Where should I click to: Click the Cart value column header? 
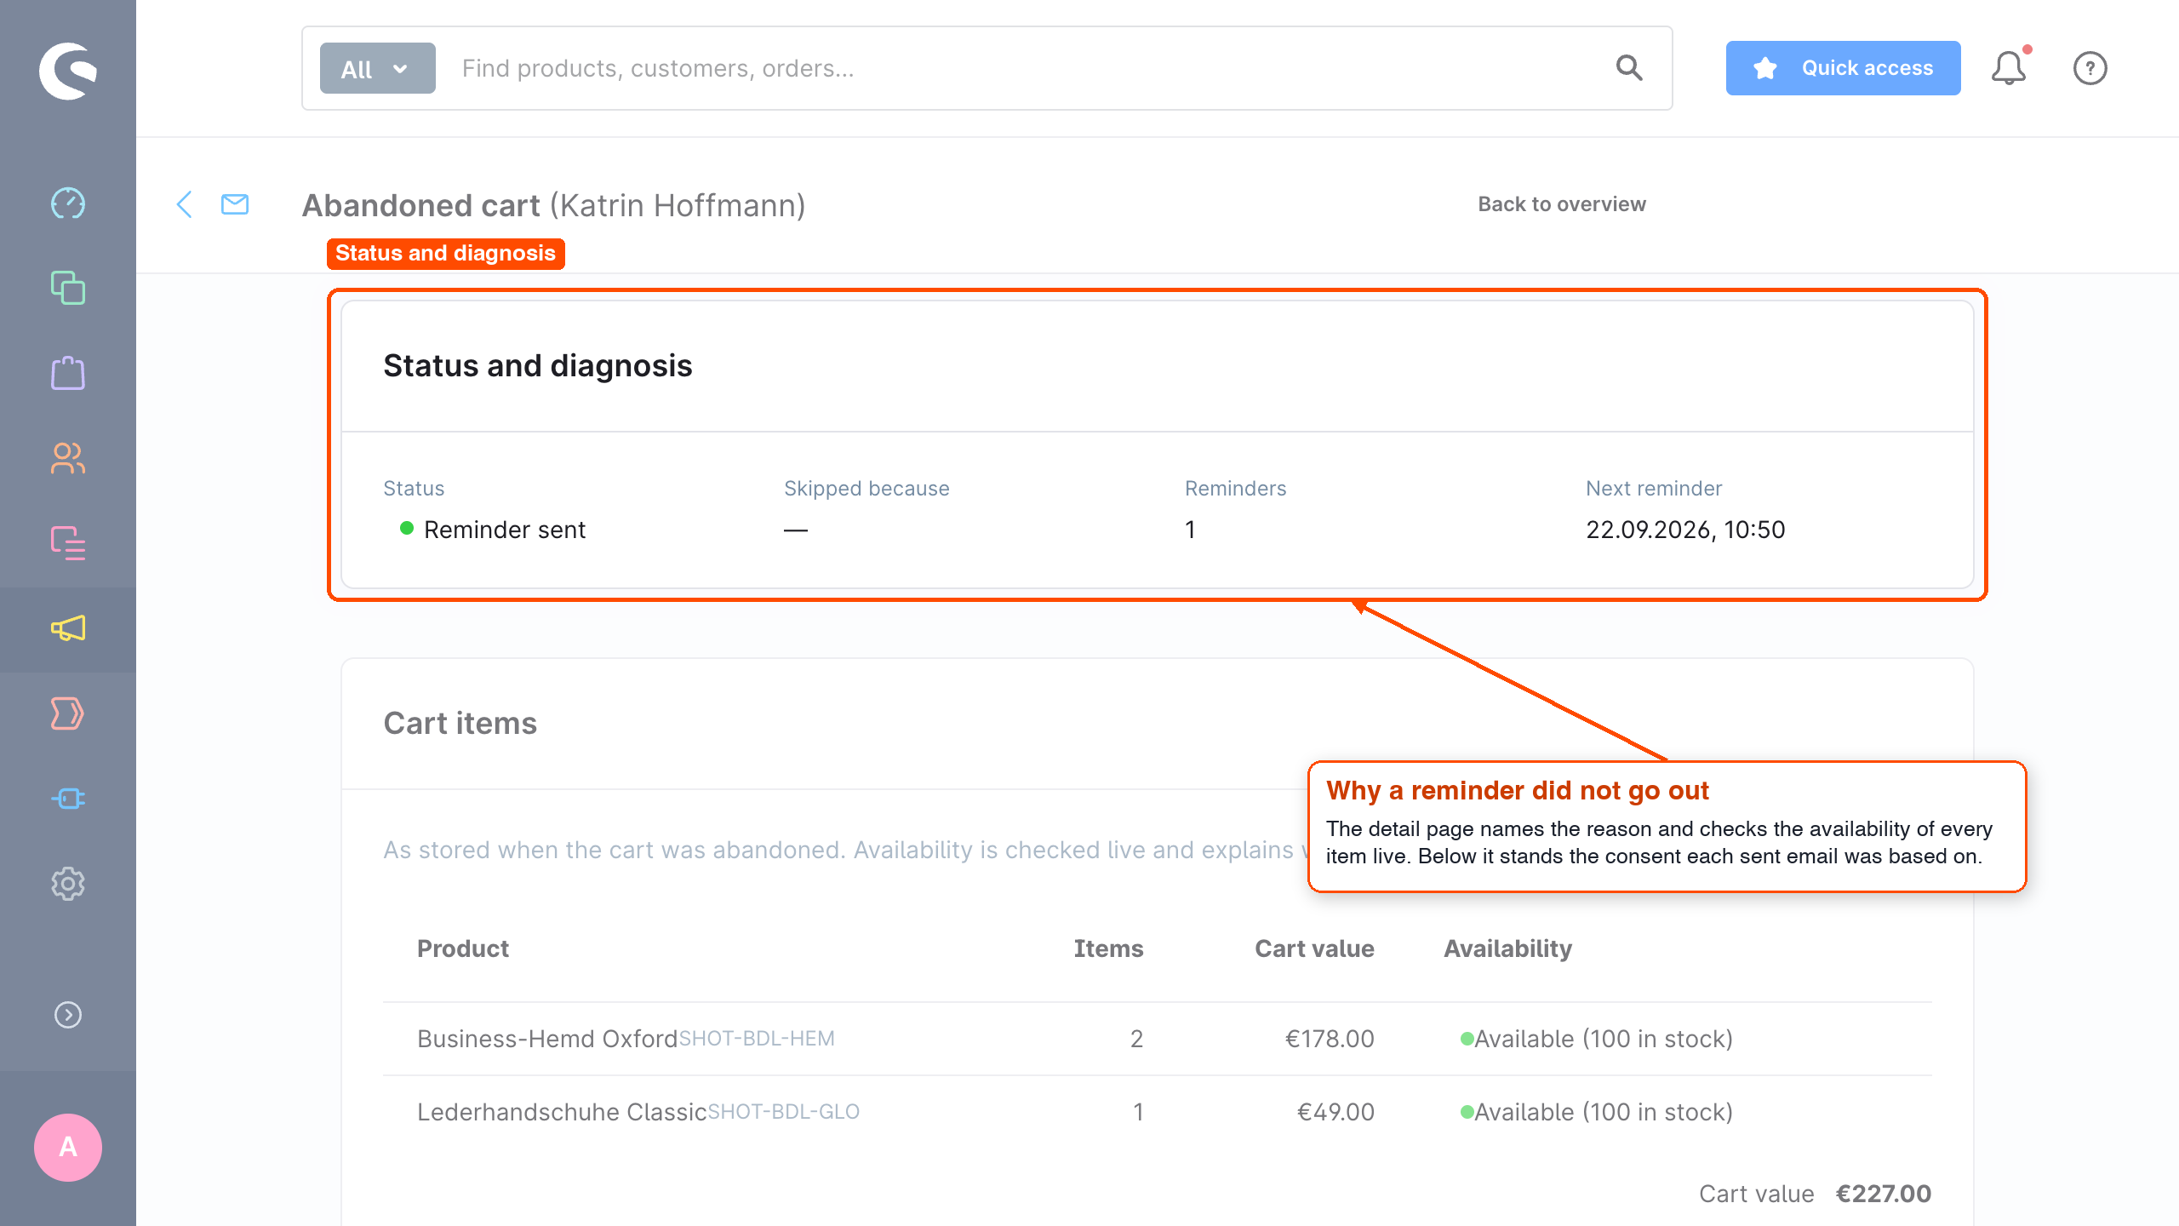click(1314, 948)
